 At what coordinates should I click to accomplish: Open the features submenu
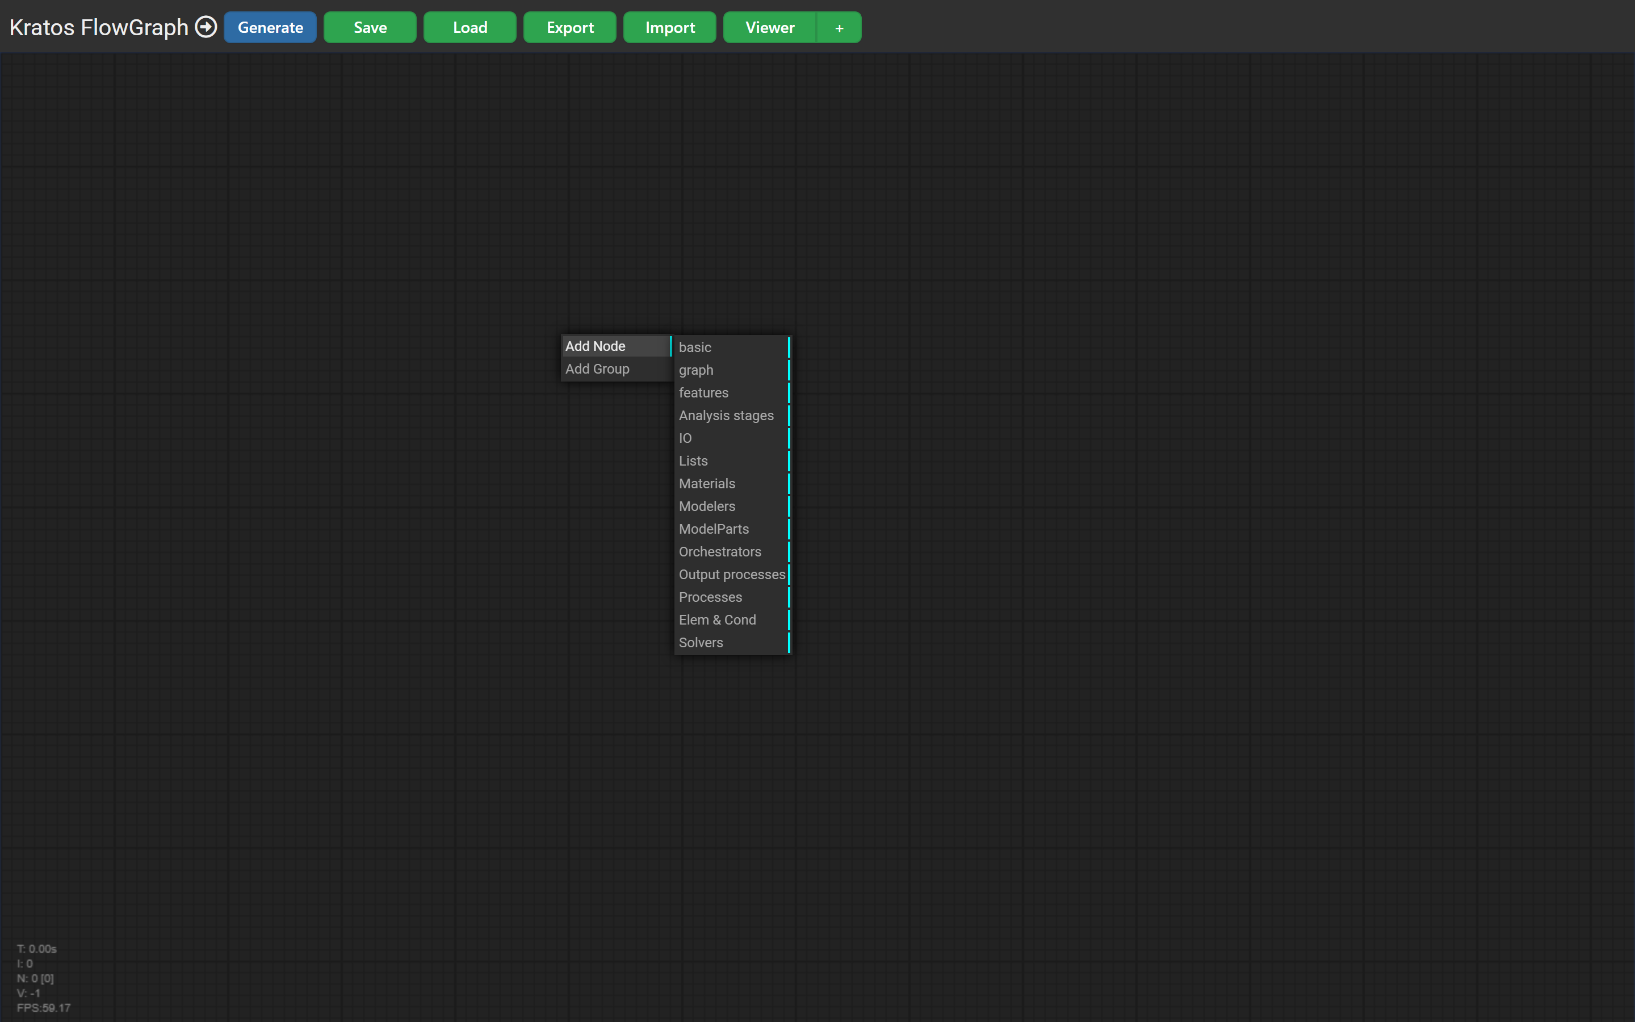(x=733, y=393)
